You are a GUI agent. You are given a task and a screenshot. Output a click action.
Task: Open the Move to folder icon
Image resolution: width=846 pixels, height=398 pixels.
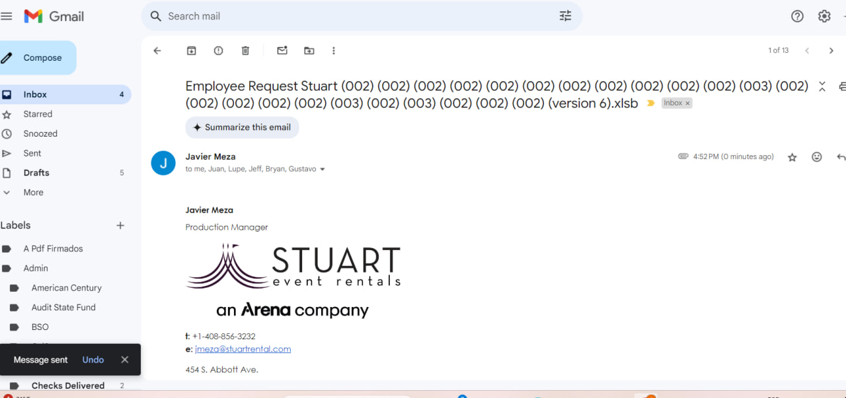click(x=309, y=51)
